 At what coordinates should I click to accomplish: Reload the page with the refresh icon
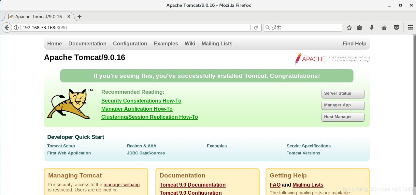tap(256, 28)
